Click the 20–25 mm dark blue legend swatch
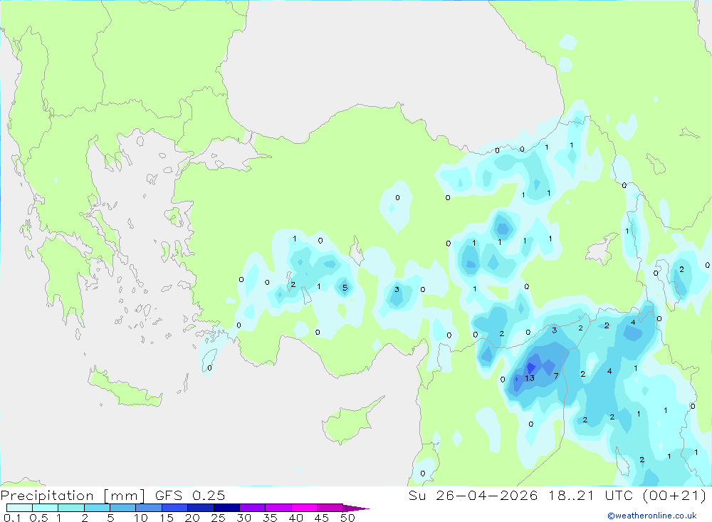The image size is (712, 522). [x=201, y=508]
